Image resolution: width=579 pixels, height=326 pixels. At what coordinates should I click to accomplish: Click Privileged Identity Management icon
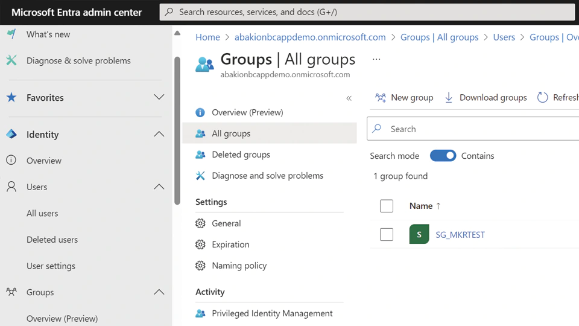tap(200, 313)
